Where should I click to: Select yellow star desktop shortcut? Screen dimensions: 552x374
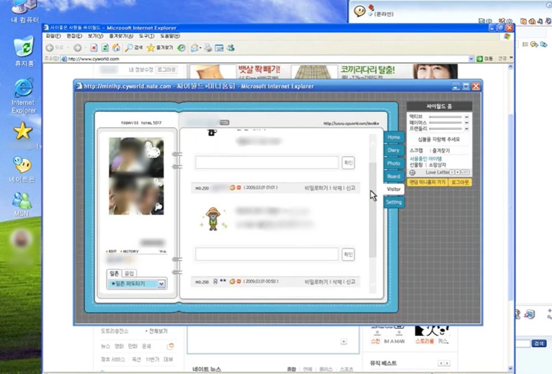coord(23,131)
